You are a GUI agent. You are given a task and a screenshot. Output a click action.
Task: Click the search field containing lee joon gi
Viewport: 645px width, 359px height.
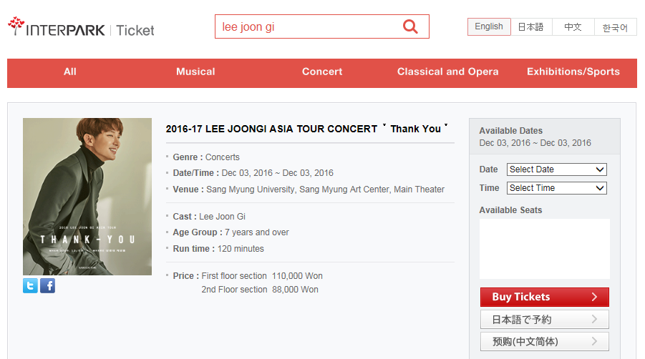[x=306, y=27]
